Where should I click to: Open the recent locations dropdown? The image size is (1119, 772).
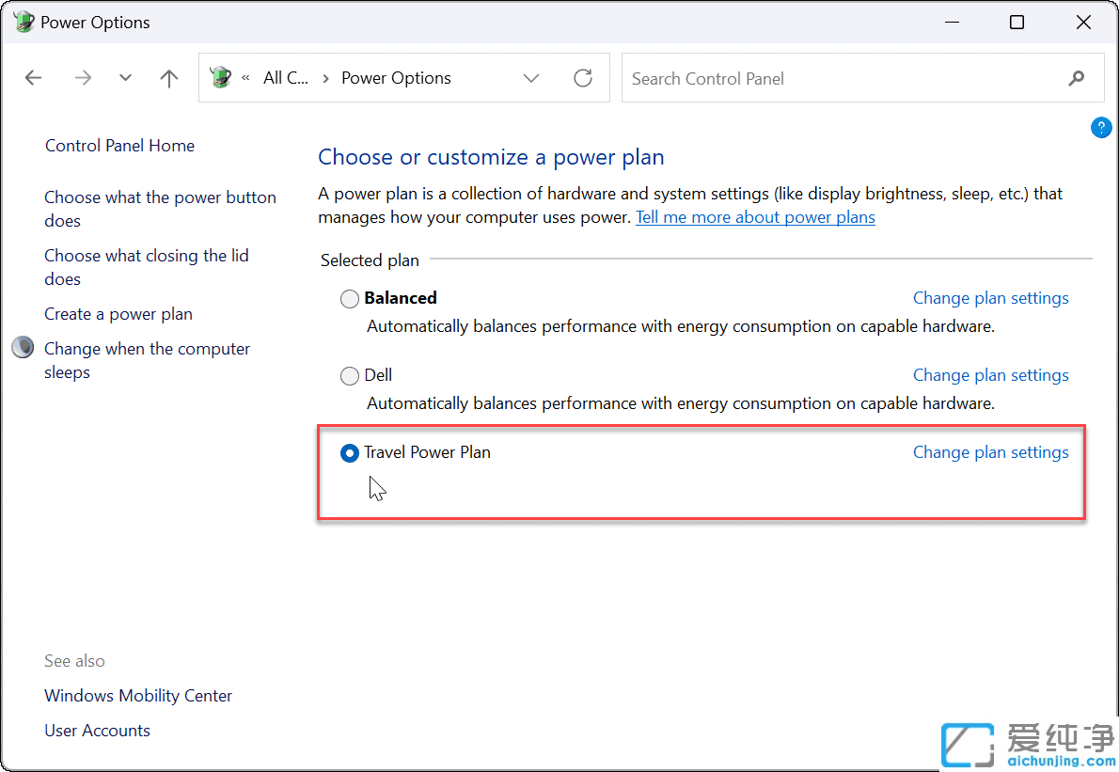coord(126,78)
